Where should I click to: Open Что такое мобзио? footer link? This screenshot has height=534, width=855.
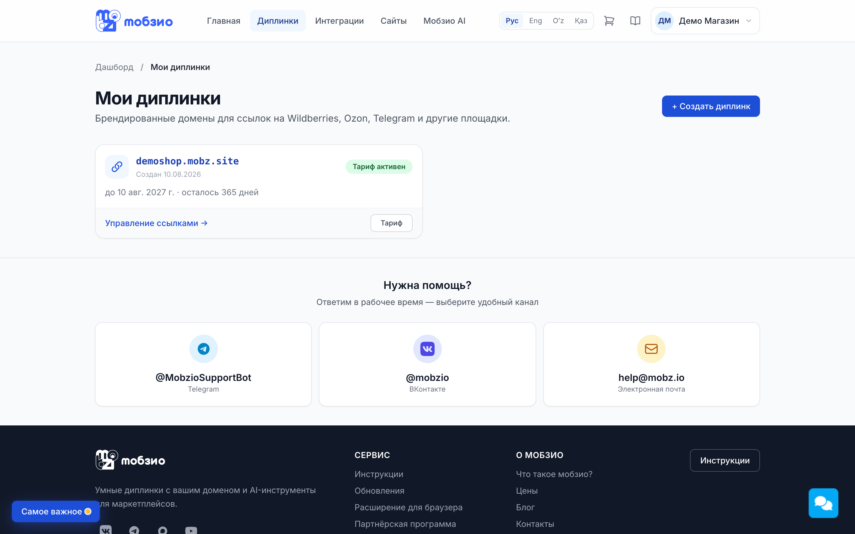[x=554, y=474]
